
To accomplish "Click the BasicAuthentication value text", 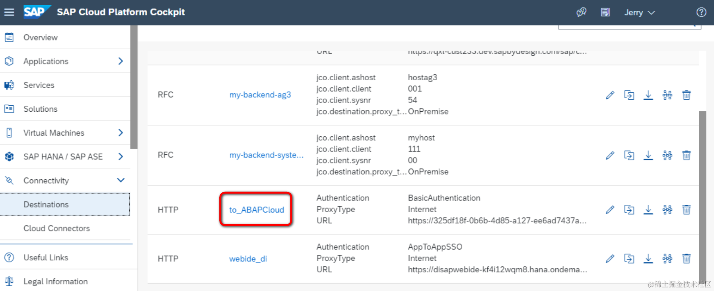I will [x=444, y=198].
